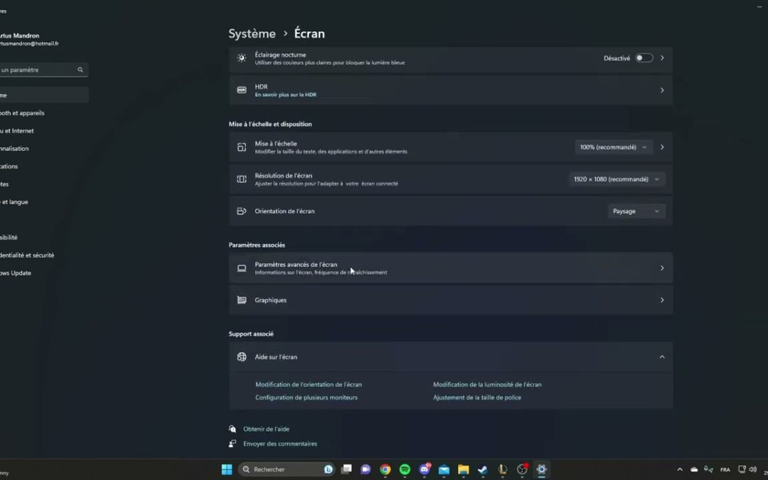Open Google Chrome from the taskbar
This screenshot has width=768, height=480.
385,470
